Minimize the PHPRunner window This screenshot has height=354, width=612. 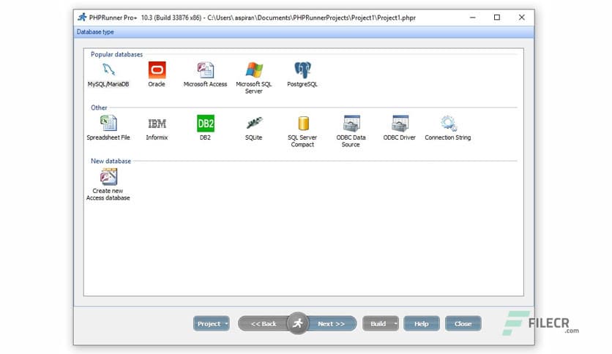pyautogui.click(x=473, y=18)
